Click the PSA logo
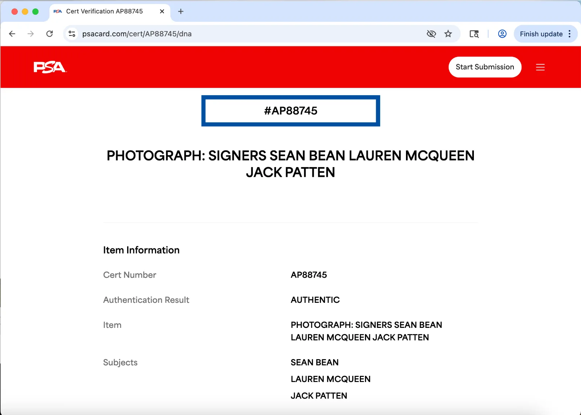Screen dimensions: 581x415 [50, 67]
